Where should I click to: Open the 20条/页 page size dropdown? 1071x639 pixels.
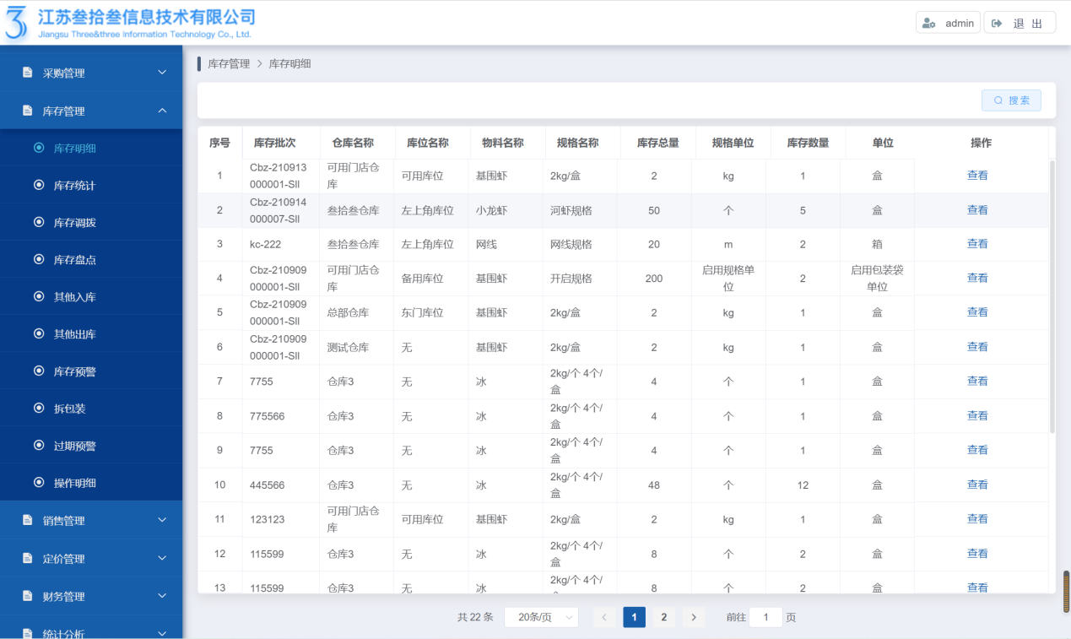pos(541,617)
